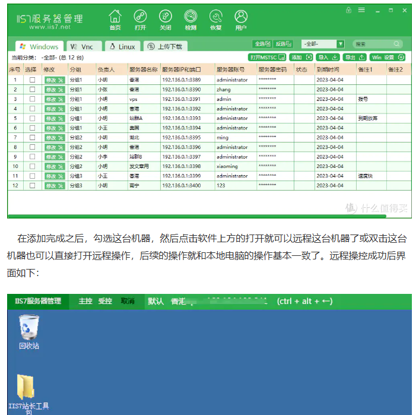Check the box in row 5

coord(32,118)
